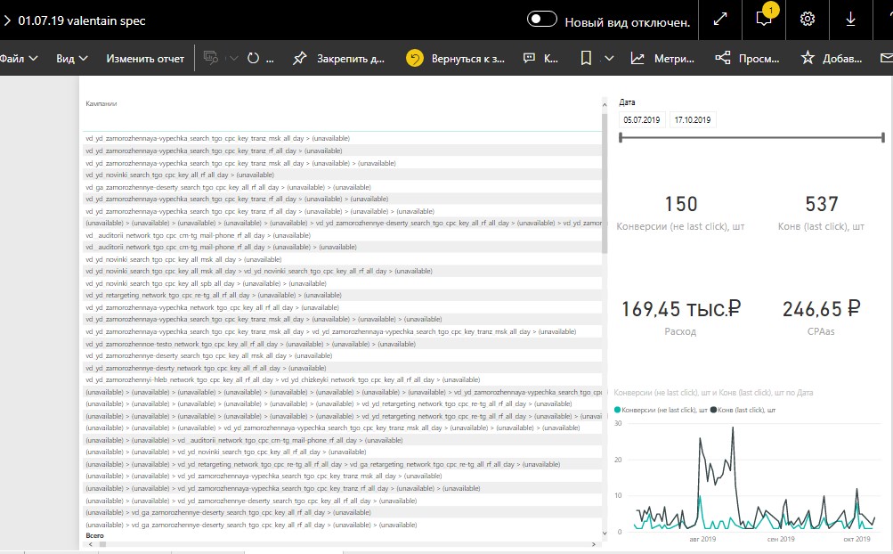Sort by the 'Кампании' column header
893x554 pixels.
(x=101, y=103)
